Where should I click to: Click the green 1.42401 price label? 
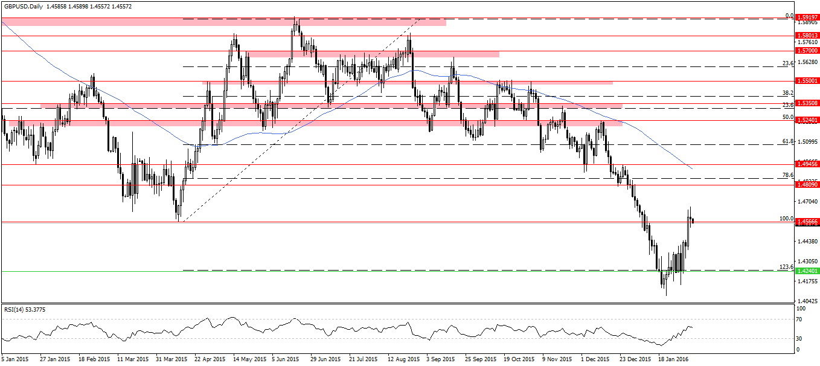pyautogui.click(x=807, y=271)
